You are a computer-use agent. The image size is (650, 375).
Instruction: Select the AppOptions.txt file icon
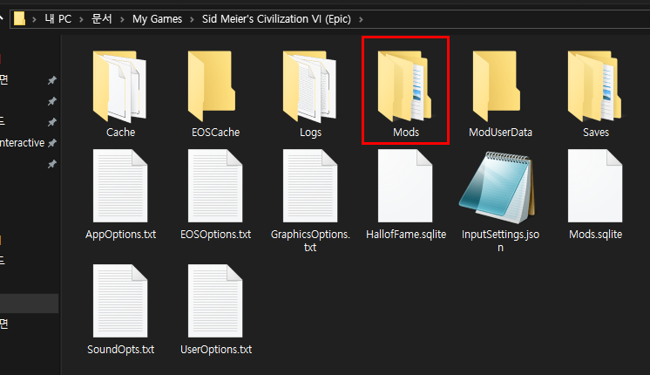click(120, 186)
